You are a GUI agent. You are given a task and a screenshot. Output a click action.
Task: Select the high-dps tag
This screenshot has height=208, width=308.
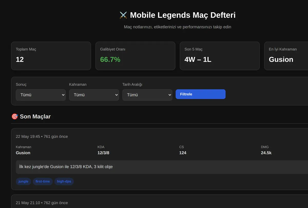tap(64, 181)
